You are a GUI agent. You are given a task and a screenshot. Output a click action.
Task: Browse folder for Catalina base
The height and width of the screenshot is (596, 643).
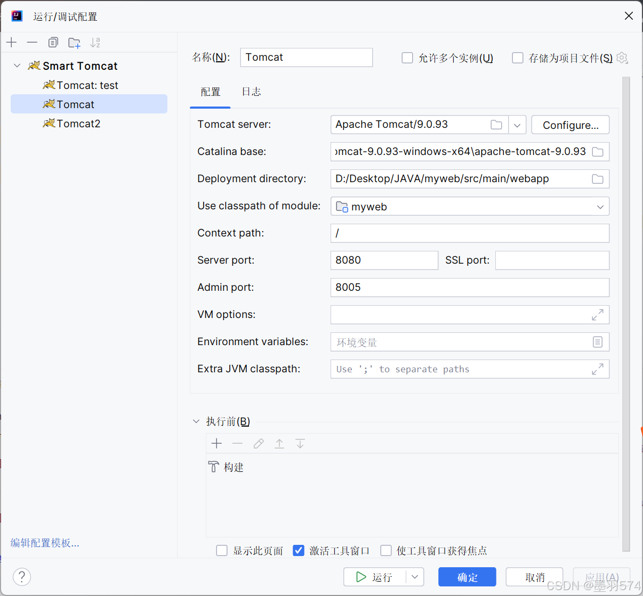598,152
